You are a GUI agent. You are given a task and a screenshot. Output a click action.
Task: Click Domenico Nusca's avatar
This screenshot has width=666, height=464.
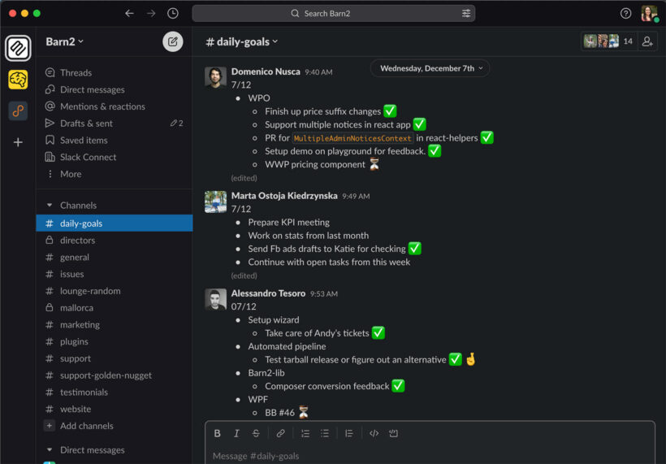tap(215, 77)
